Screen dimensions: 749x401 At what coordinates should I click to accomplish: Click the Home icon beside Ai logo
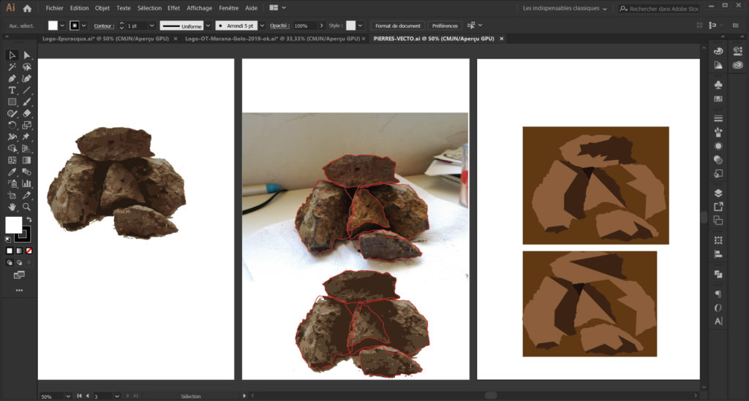pos(27,9)
